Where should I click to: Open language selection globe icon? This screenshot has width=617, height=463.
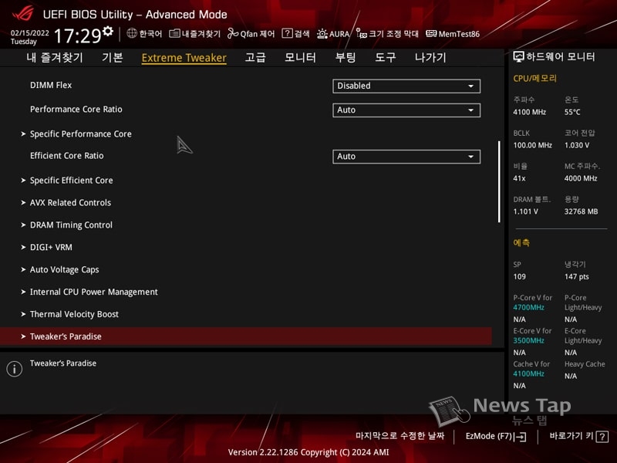(x=132, y=34)
